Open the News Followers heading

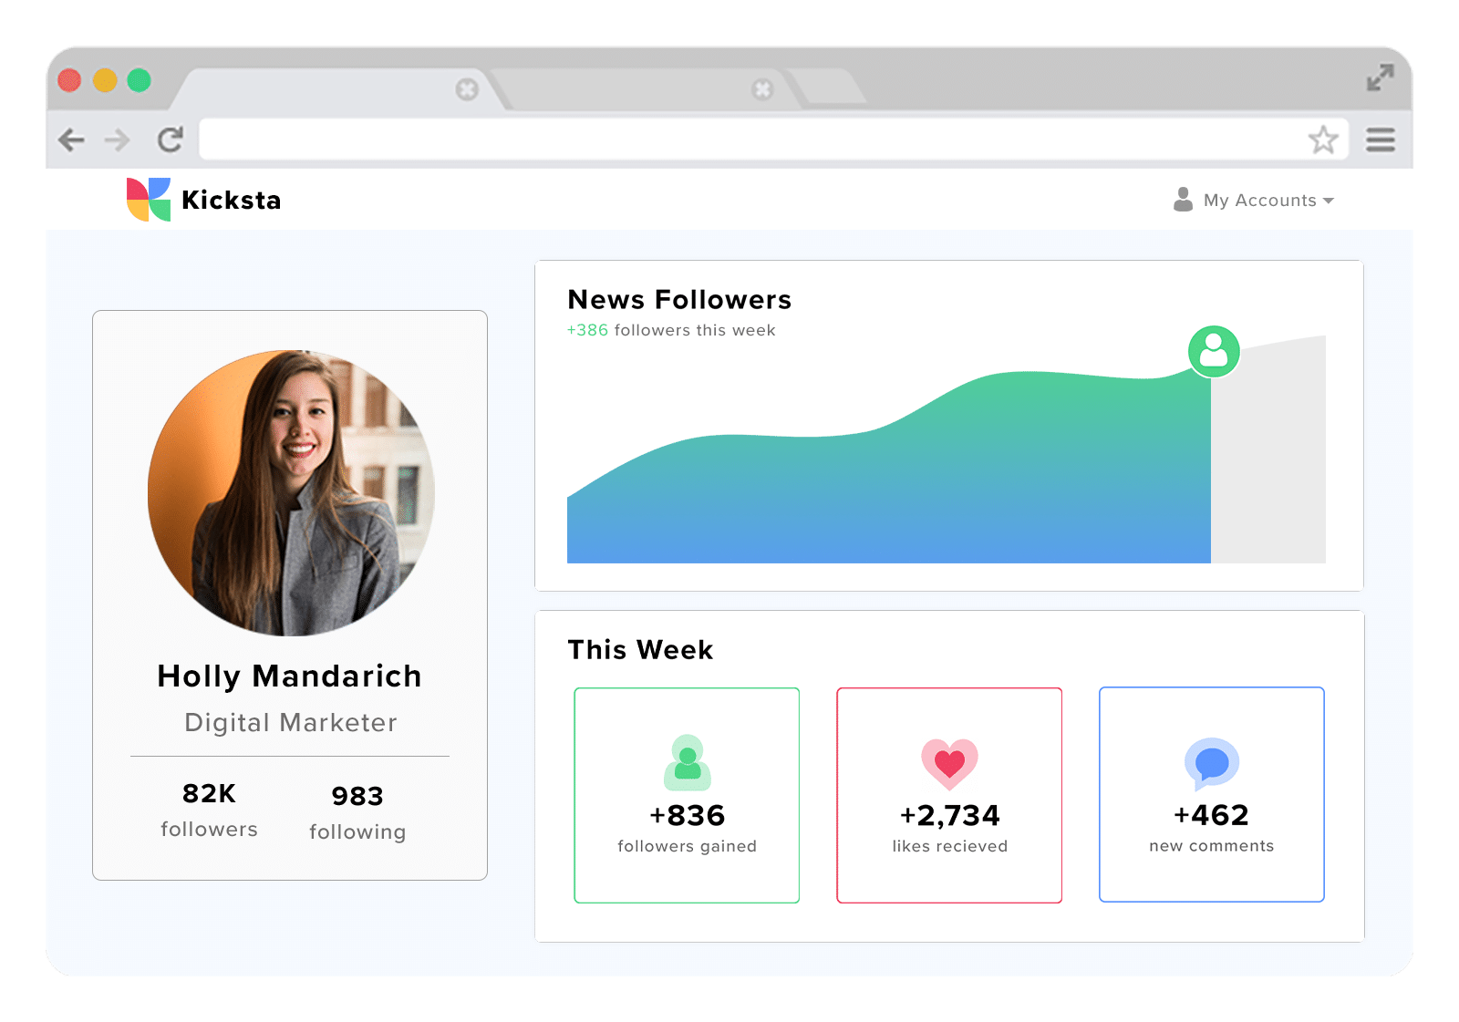[678, 299]
